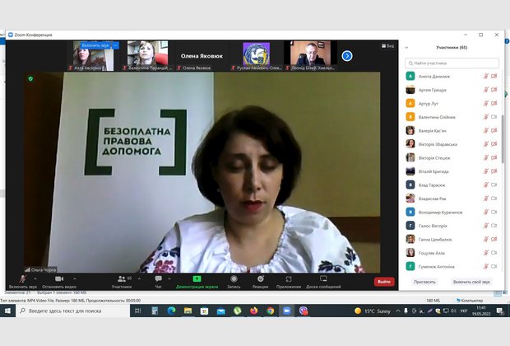This screenshot has width=510, height=346.
Task: Open the Участники participants button
Action: [122, 282]
